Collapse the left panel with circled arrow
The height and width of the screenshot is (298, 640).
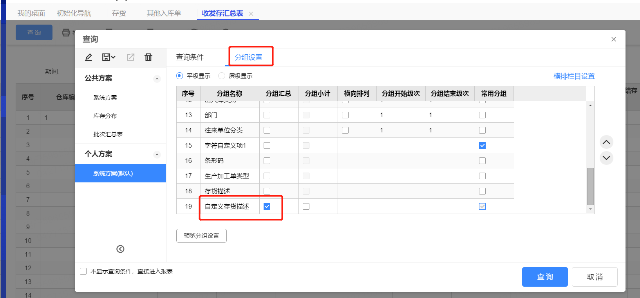tap(120, 249)
